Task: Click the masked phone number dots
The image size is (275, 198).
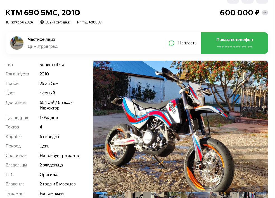Action: click(x=234, y=47)
